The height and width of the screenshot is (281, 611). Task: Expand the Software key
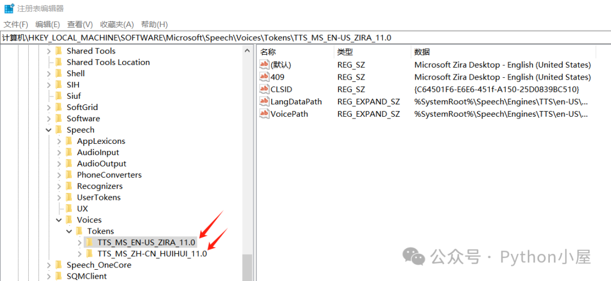click(x=49, y=118)
